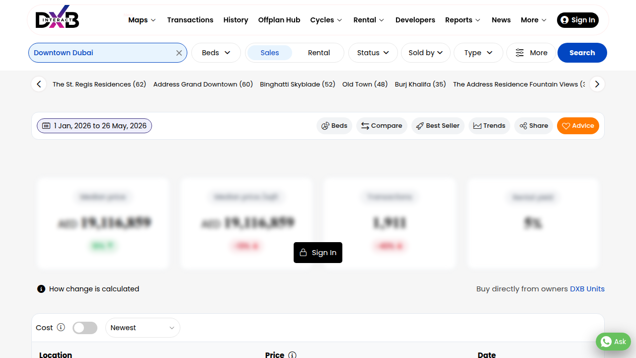This screenshot has height=358, width=636.
Task: Click the next arrow in the projects carousel
Action: pyautogui.click(x=597, y=84)
